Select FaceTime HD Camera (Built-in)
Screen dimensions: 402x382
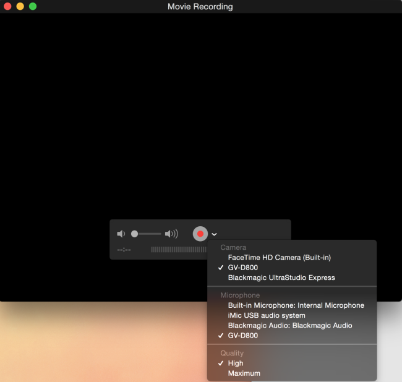279,257
